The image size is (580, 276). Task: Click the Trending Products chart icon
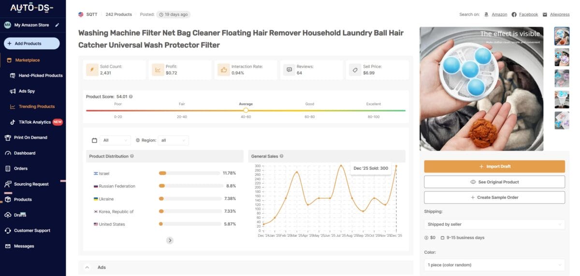[x=13, y=106]
